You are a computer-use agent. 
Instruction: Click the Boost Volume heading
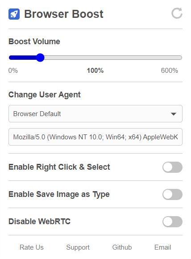click(34, 41)
